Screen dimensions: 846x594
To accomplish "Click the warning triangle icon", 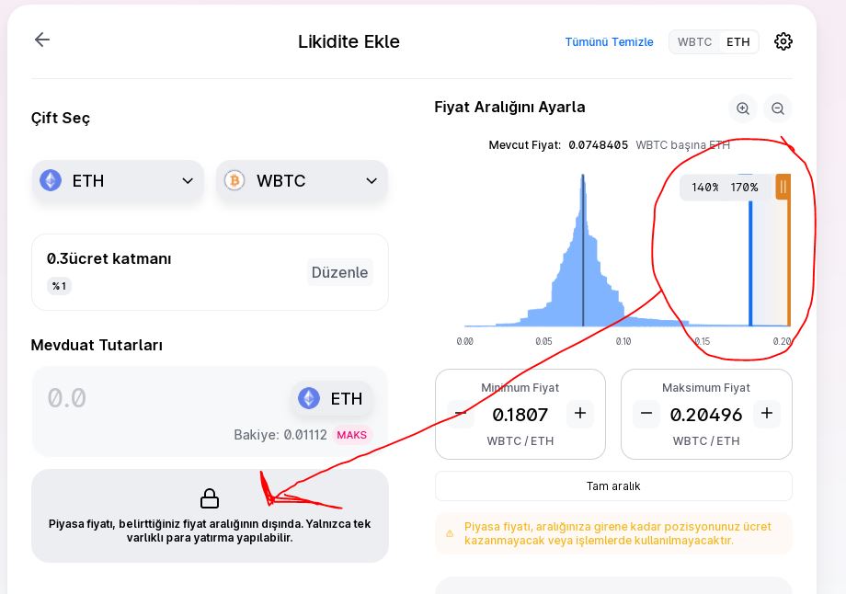I will [x=450, y=533].
